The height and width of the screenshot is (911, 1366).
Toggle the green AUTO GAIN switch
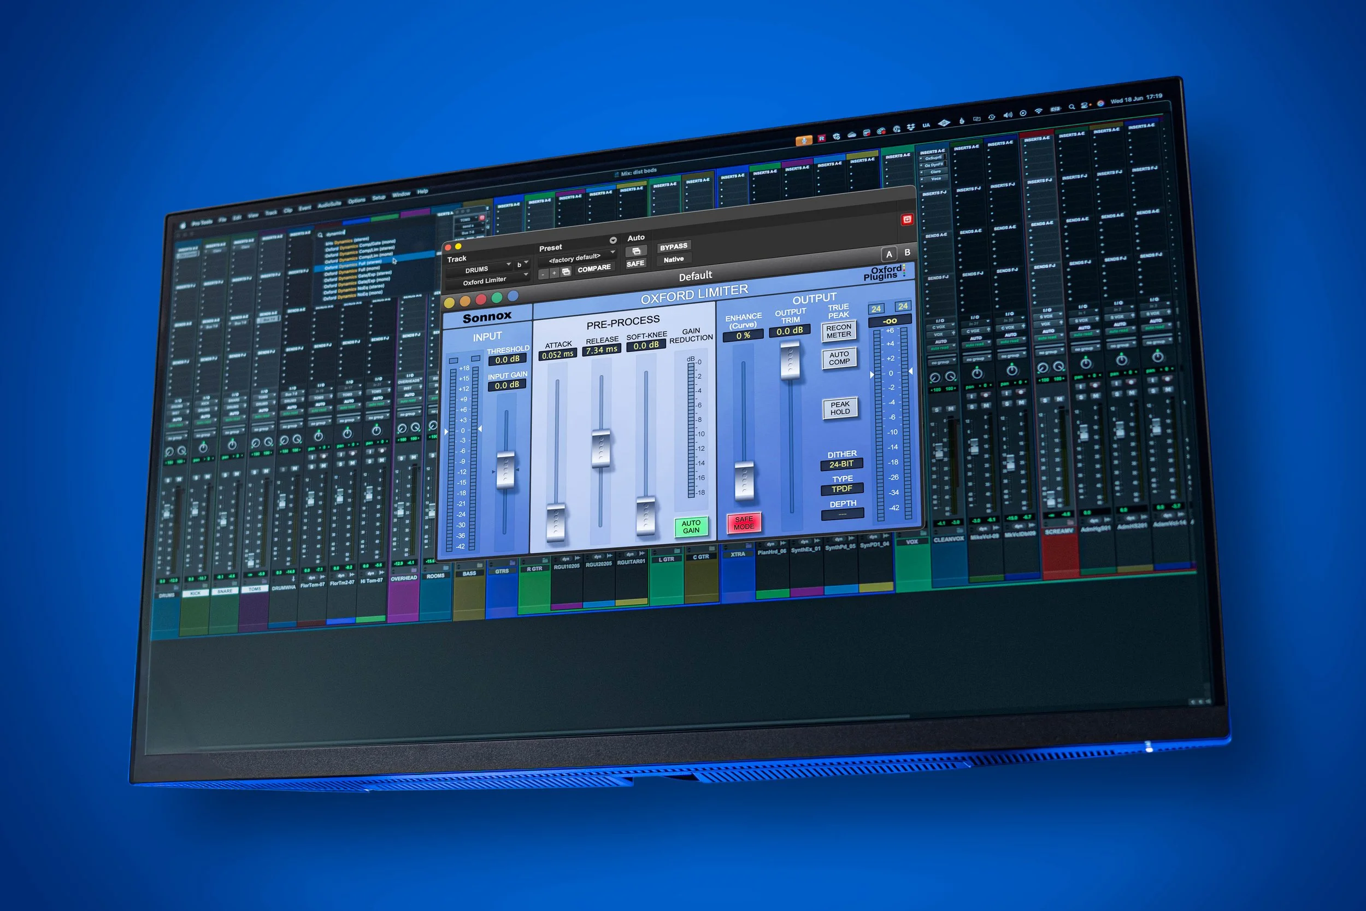pyautogui.click(x=691, y=526)
